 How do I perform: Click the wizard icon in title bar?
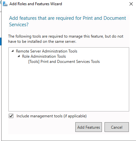coord(5,4)
